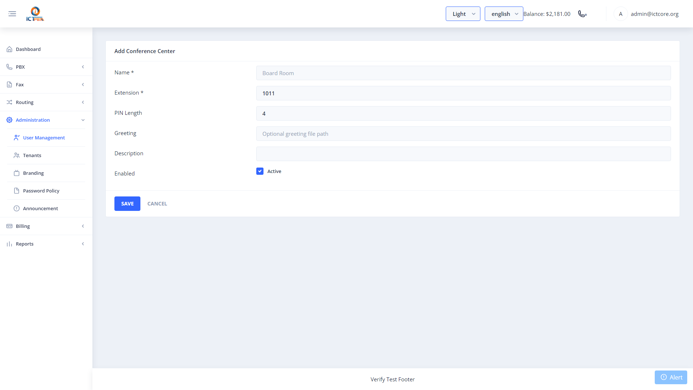Click the User Management person icon
This screenshot has width=693, height=390.
(x=17, y=138)
